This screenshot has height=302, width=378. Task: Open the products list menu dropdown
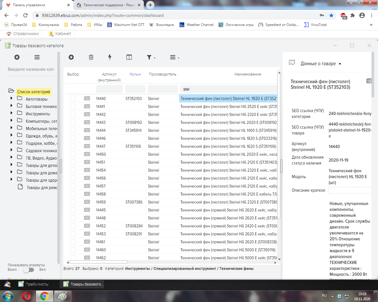tap(175, 58)
